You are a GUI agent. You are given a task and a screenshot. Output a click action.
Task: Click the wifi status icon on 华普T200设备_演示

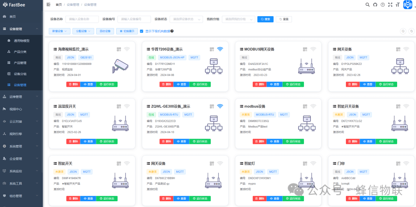tap(220, 49)
